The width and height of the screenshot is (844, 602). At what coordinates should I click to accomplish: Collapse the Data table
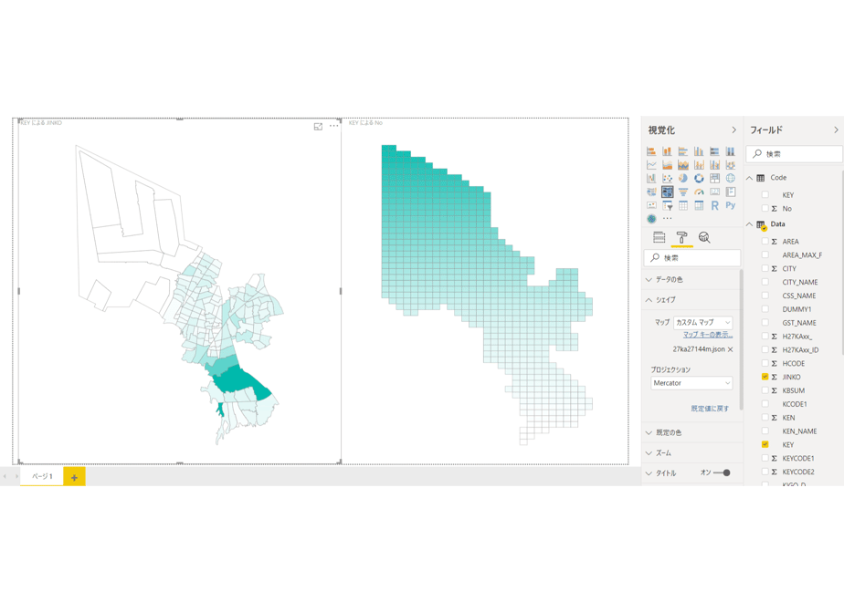749,224
